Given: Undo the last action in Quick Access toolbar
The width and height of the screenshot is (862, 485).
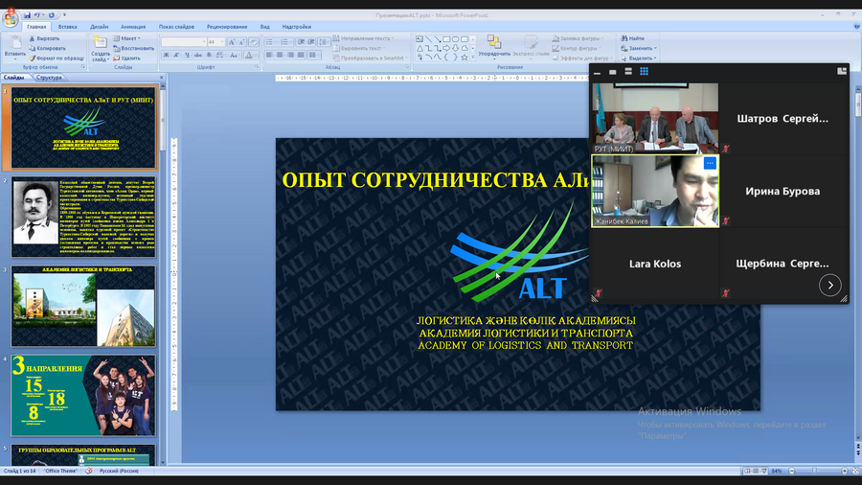Looking at the screenshot, I should point(36,15).
